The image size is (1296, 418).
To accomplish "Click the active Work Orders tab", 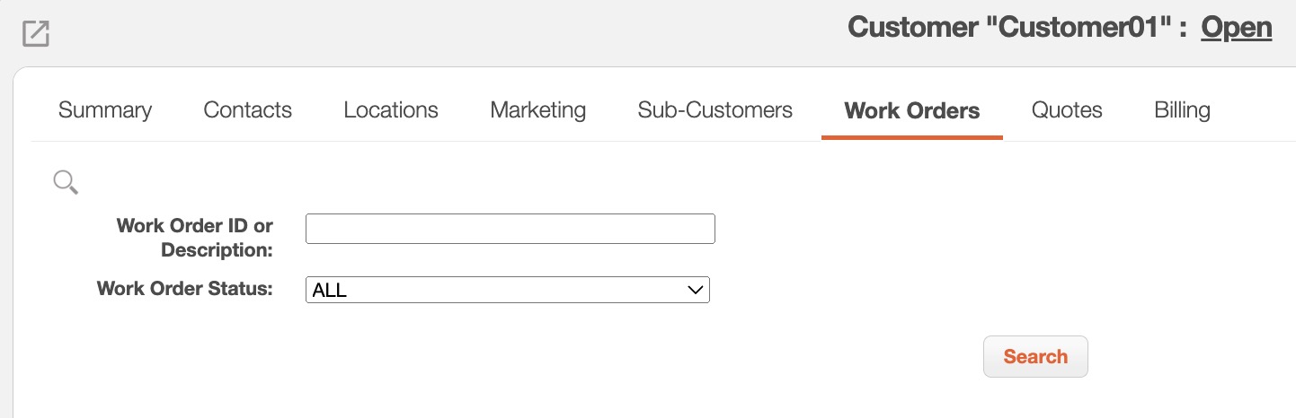I will [x=911, y=111].
